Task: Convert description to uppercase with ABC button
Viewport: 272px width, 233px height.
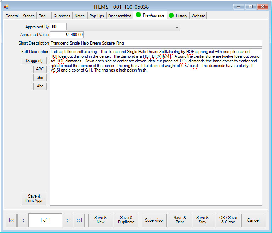Action: (40, 69)
